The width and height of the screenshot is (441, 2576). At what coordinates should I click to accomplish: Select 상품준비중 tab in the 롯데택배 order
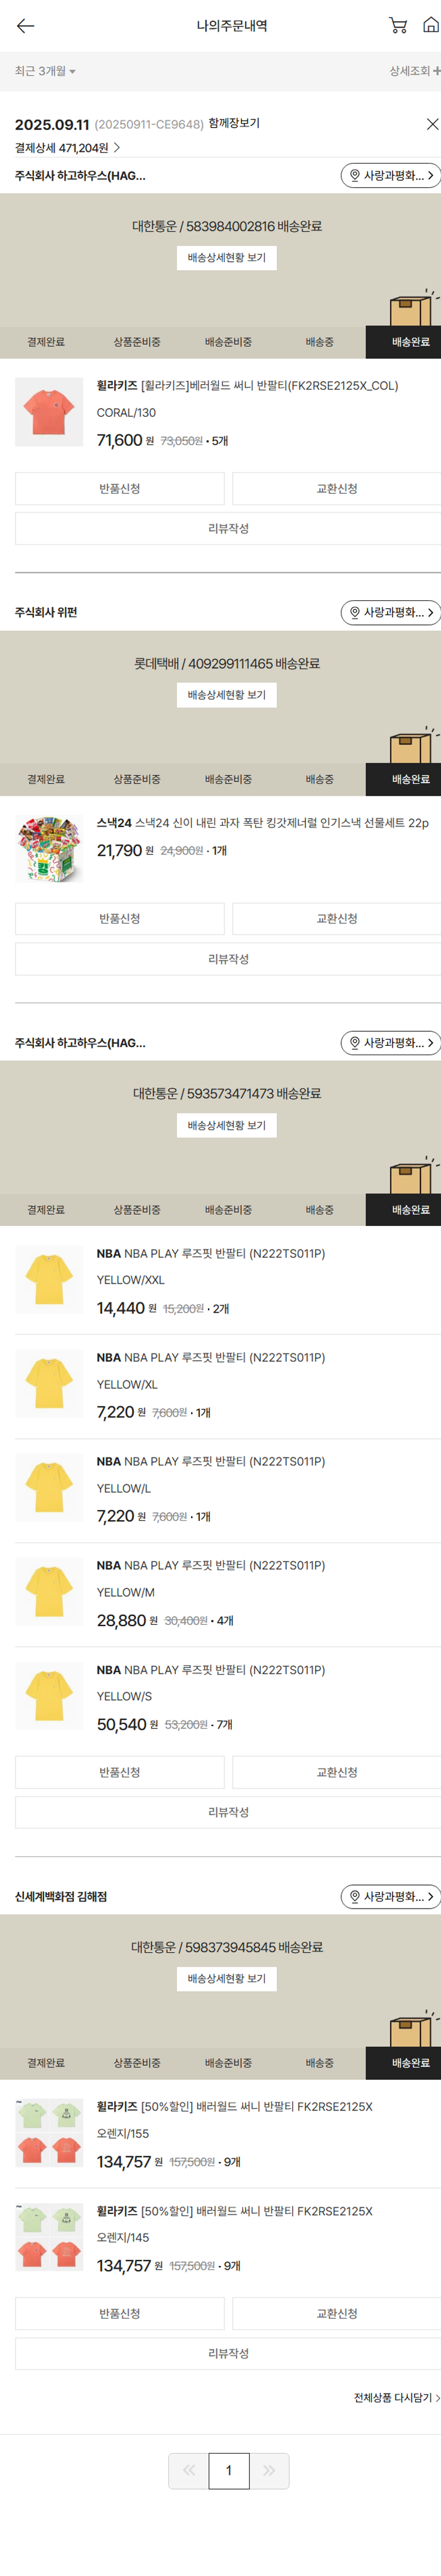137,779
